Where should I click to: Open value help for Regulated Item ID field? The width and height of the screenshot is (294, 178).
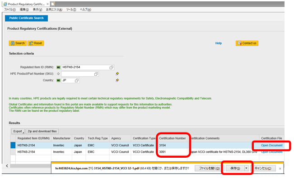112,68
